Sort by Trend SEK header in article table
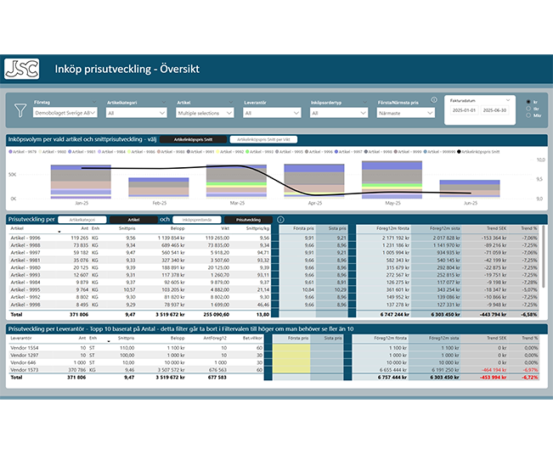Image resolution: width=553 pixels, height=454 pixels. (x=497, y=228)
